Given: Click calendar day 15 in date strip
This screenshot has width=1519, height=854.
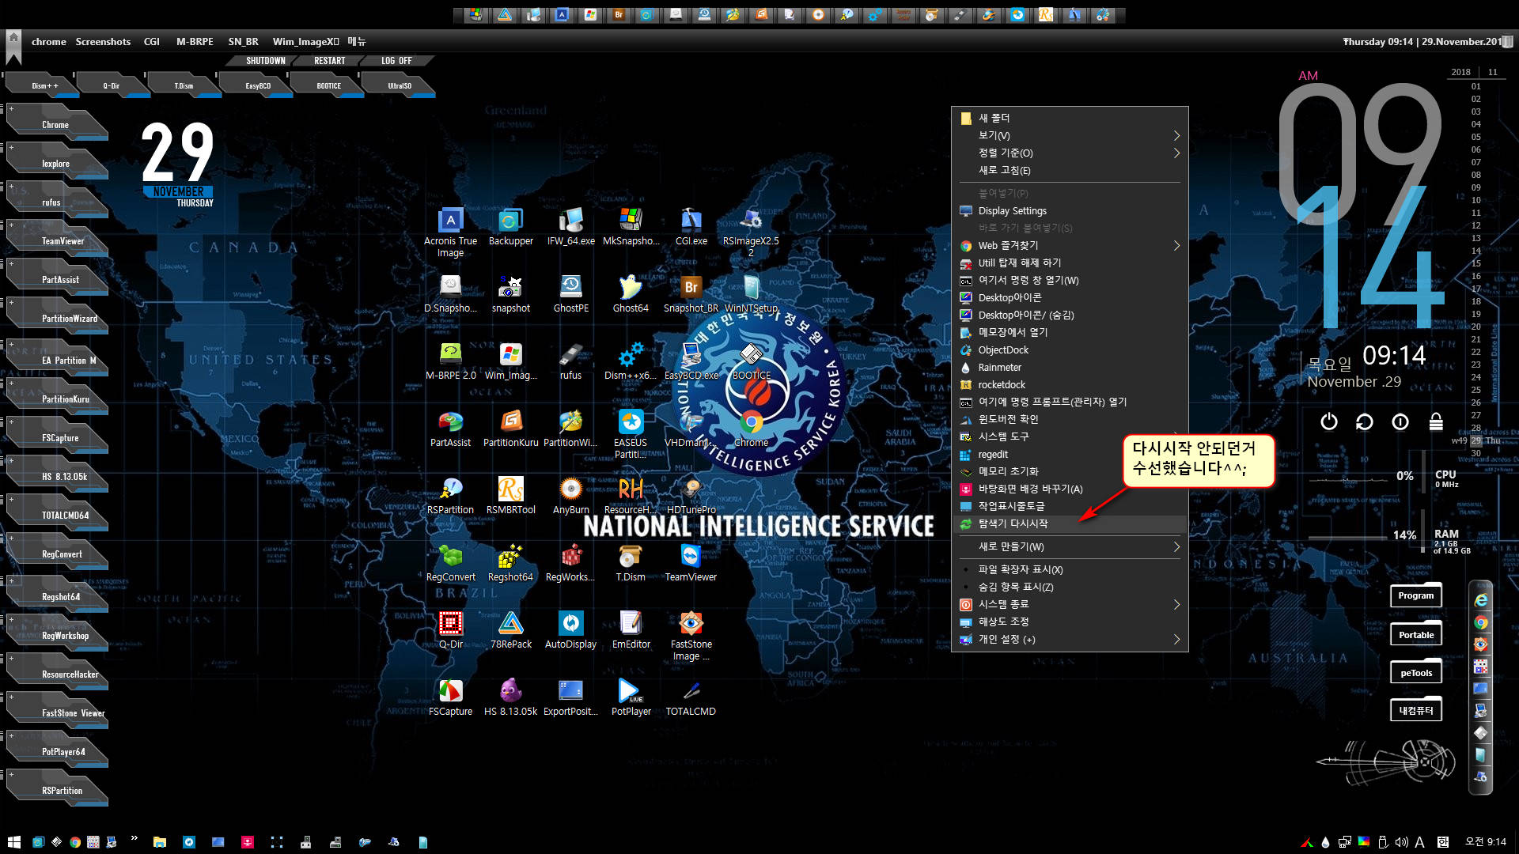Looking at the screenshot, I should 1475,263.
